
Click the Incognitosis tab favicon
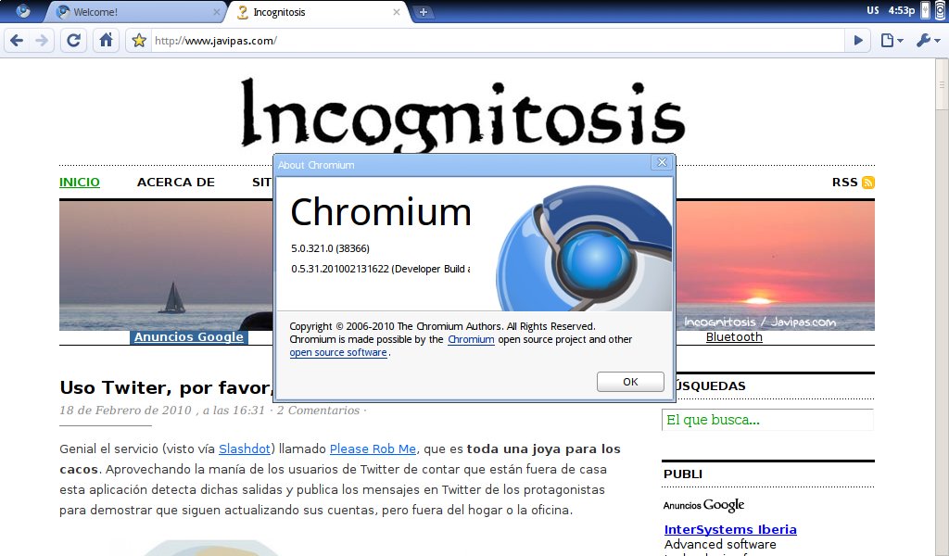click(243, 11)
